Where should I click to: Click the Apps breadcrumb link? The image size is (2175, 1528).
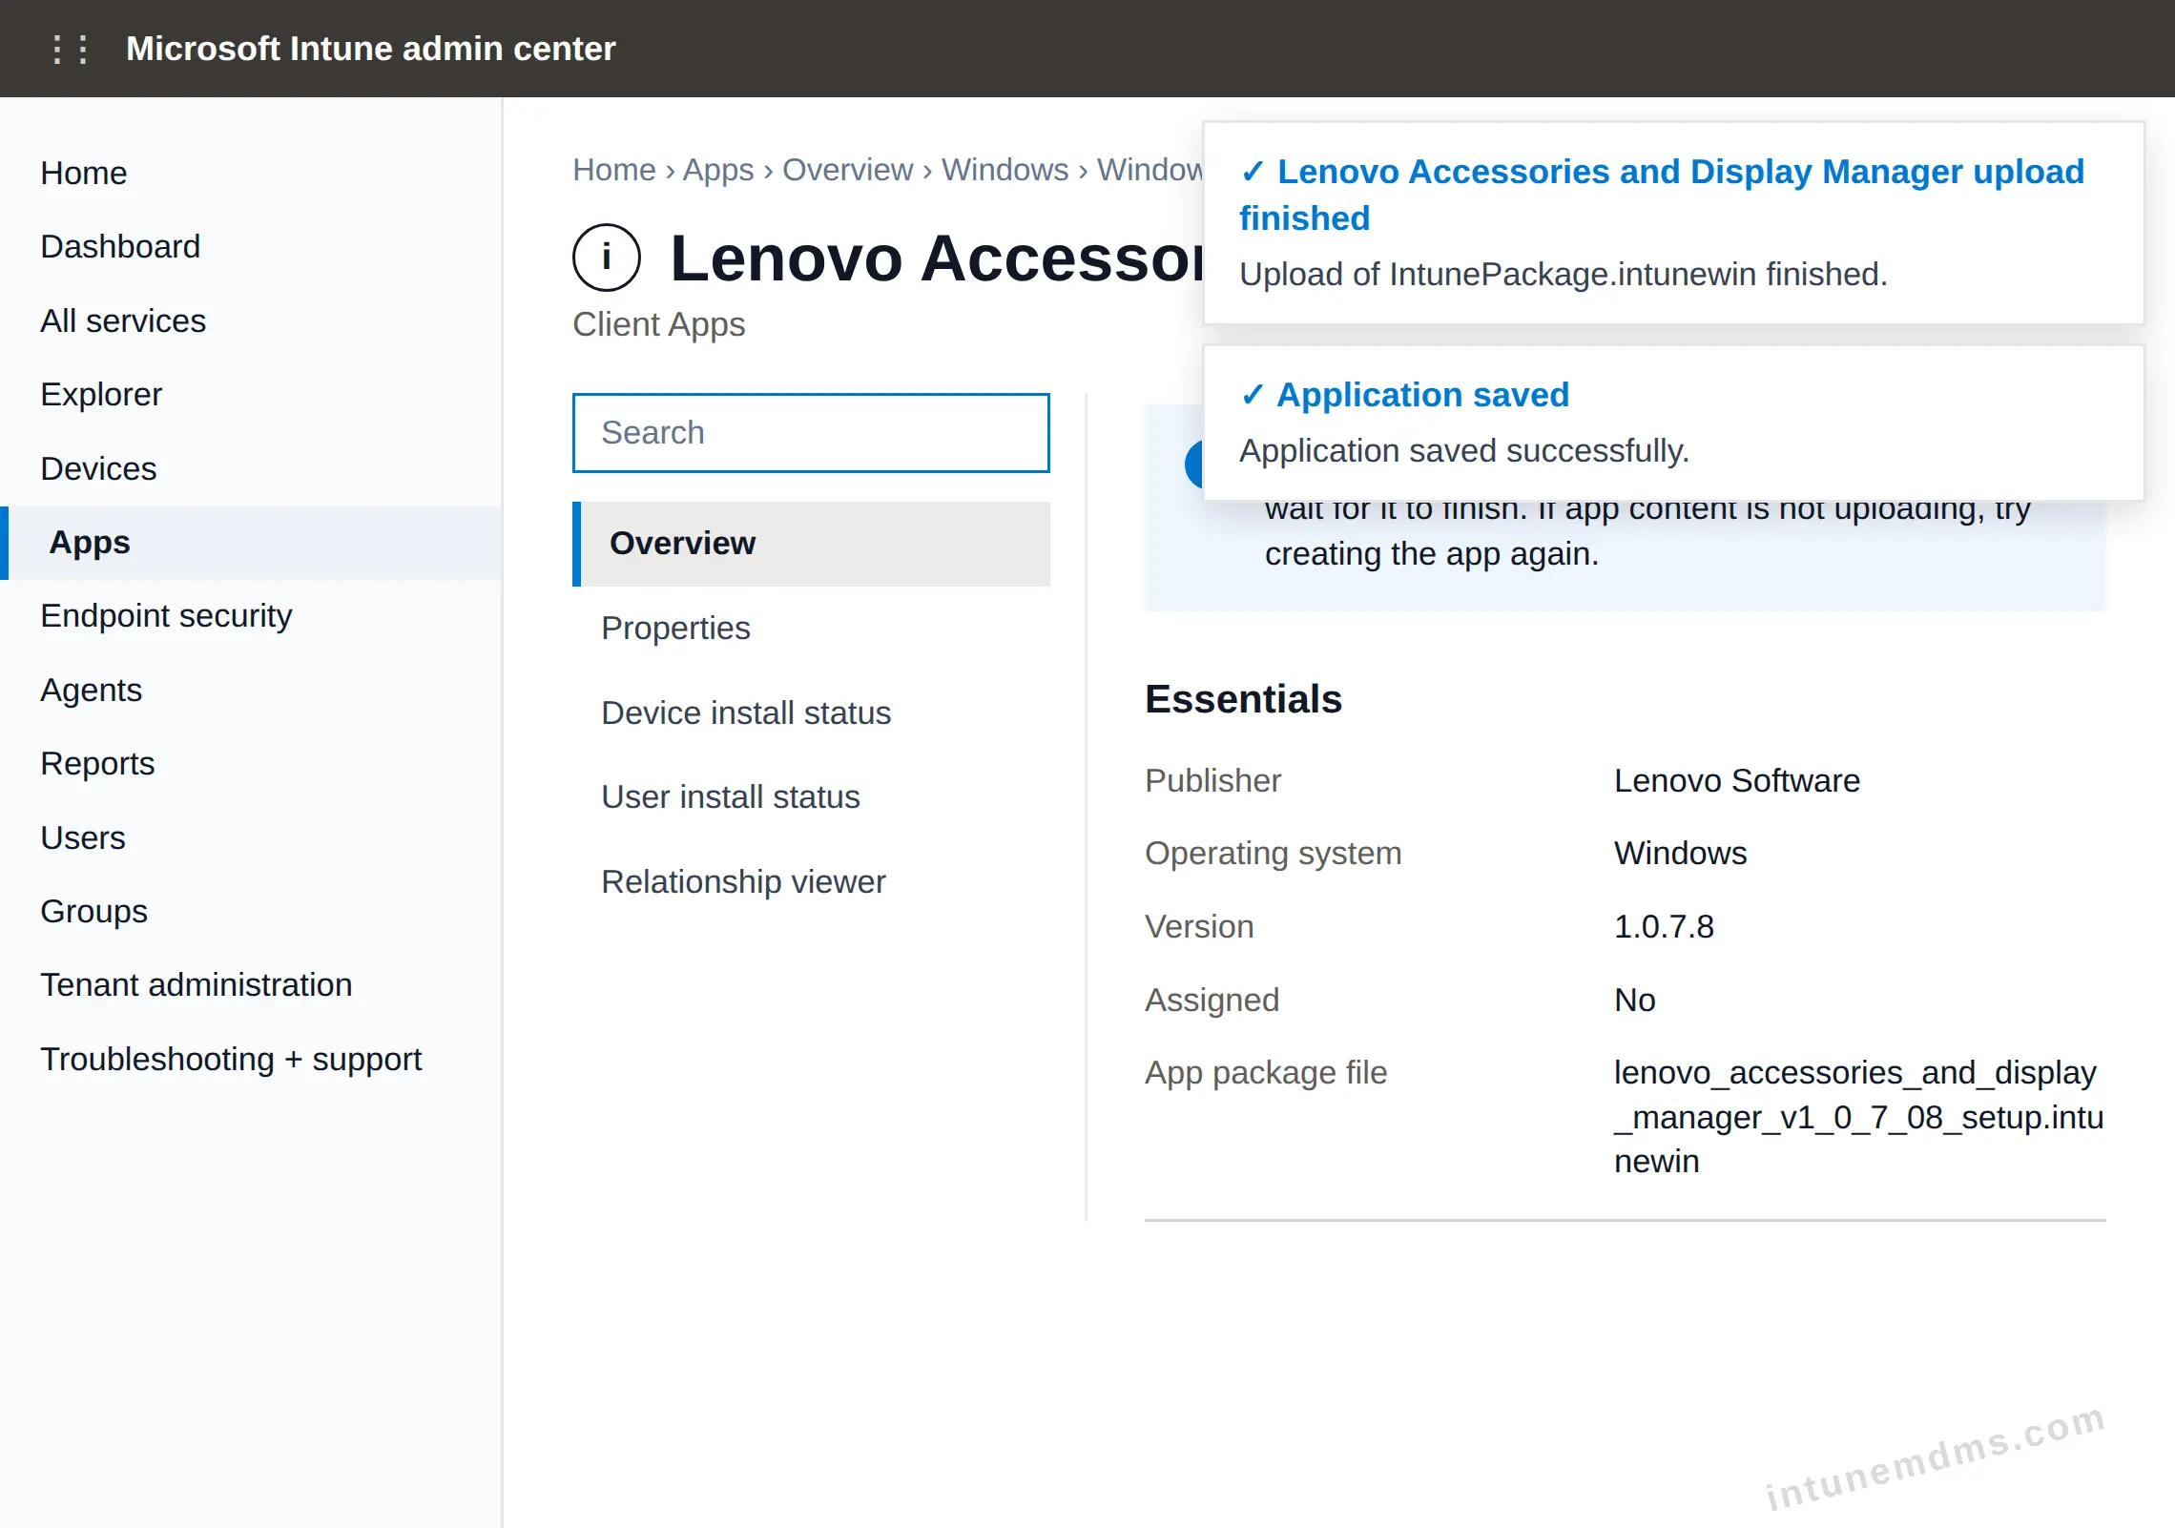pos(718,170)
